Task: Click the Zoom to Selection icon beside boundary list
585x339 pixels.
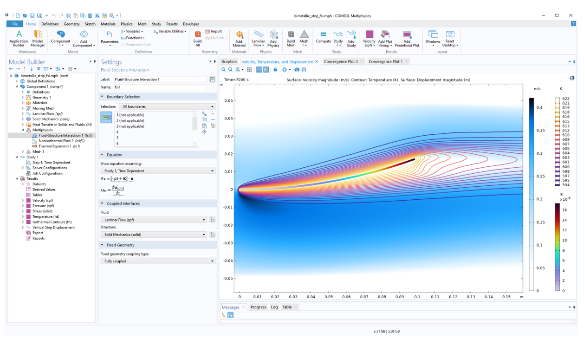Action: (205, 131)
